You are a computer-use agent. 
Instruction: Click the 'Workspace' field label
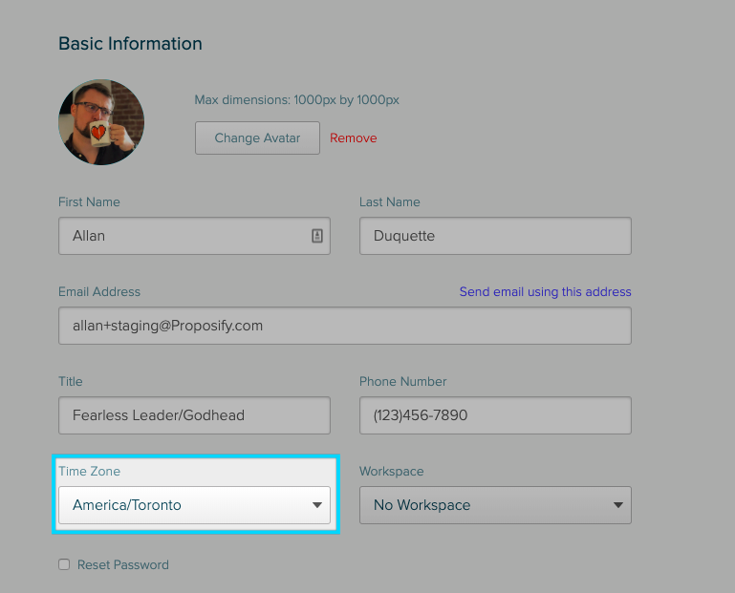[392, 471]
